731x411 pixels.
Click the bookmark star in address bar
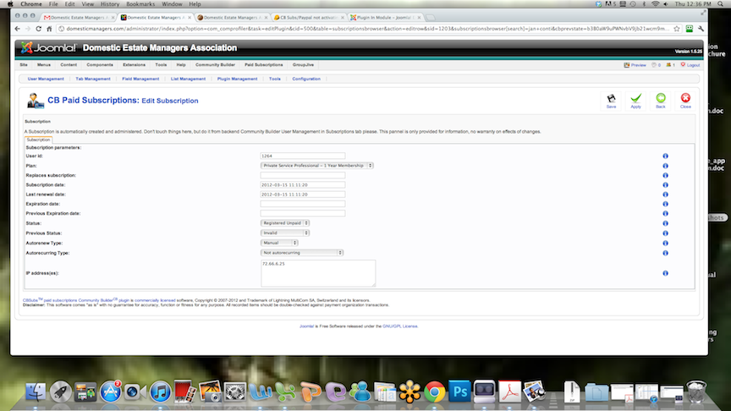pos(677,29)
